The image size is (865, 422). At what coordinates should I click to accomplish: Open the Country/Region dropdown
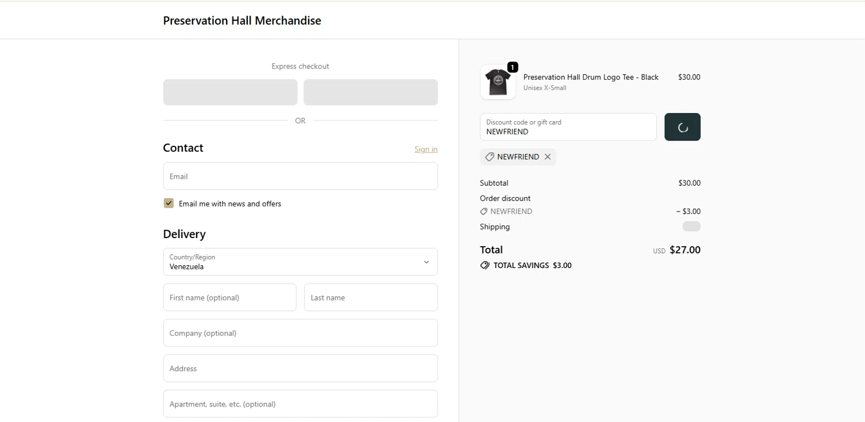pos(300,262)
